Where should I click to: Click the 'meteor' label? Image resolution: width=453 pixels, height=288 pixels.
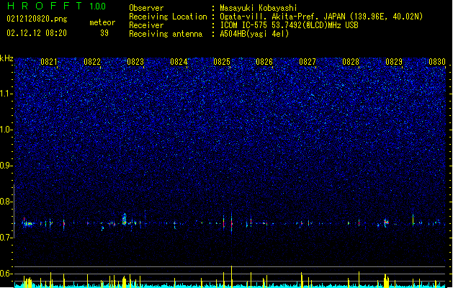coord(102,22)
